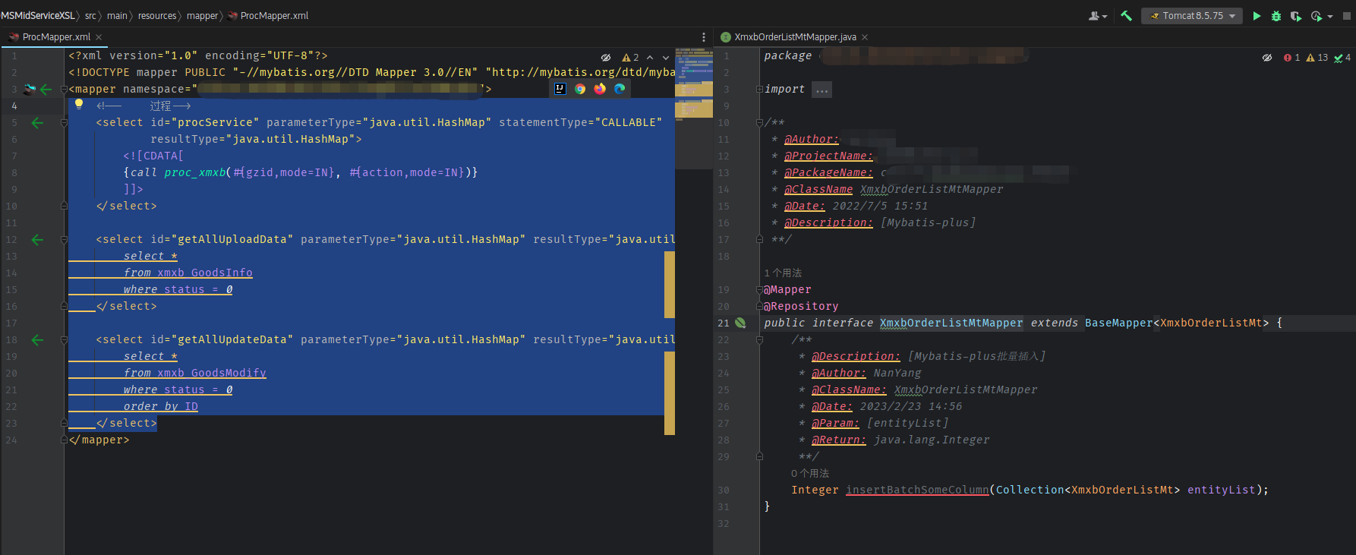Collapse the method Javadoc fold on line 22
1356x555 pixels.
(x=759, y=340)
